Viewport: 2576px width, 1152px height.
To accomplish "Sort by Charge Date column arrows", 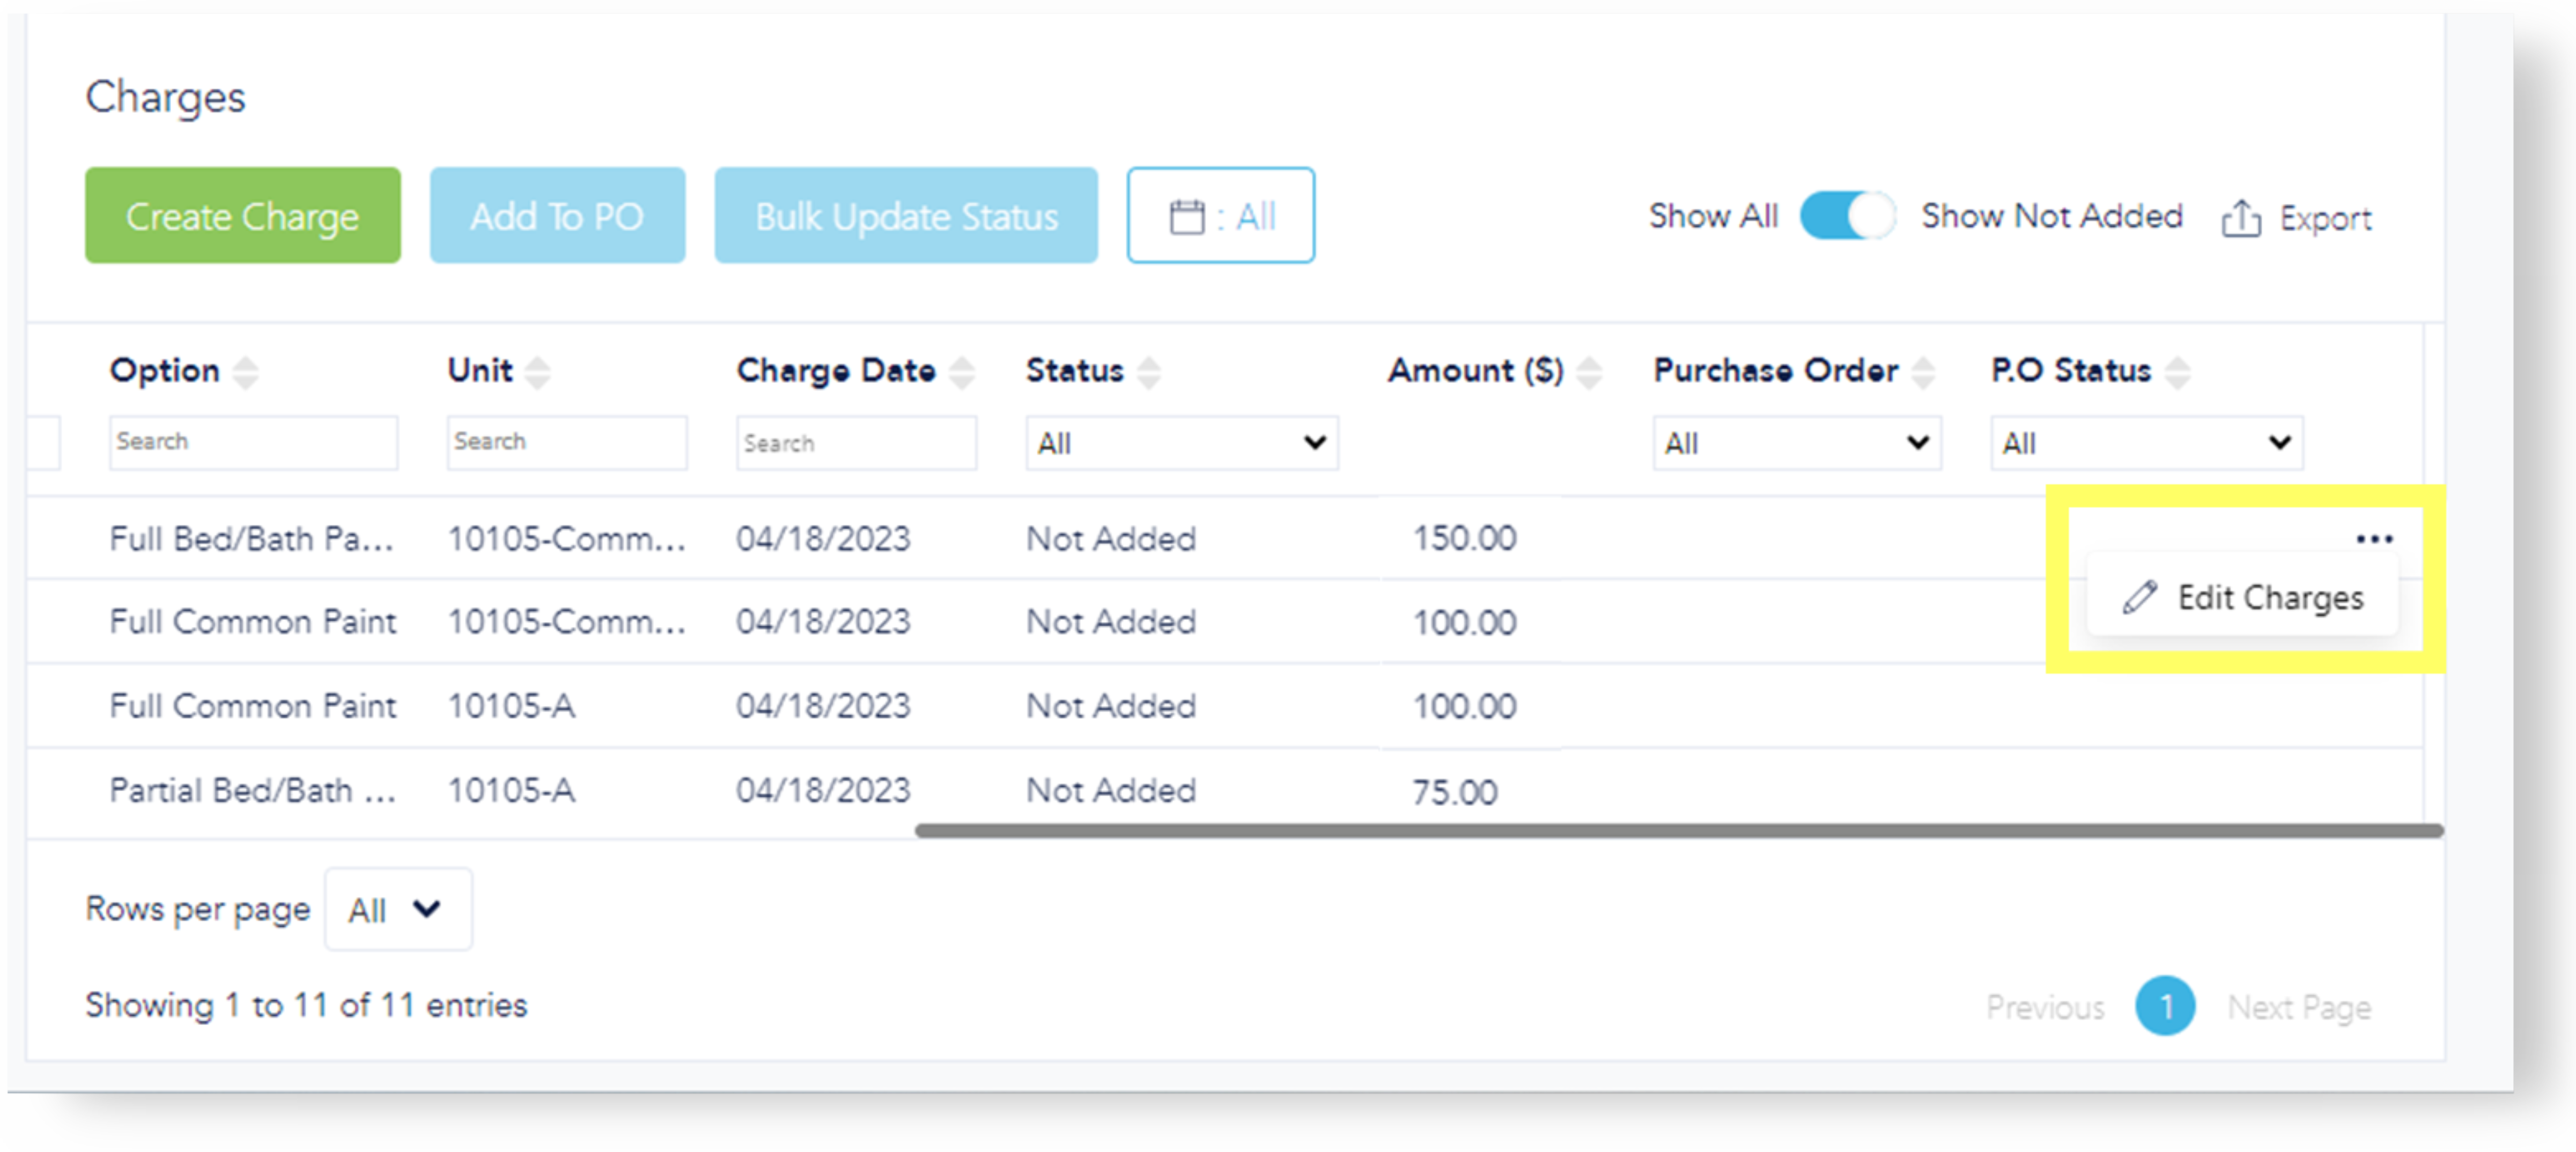I will coord(961,372).
